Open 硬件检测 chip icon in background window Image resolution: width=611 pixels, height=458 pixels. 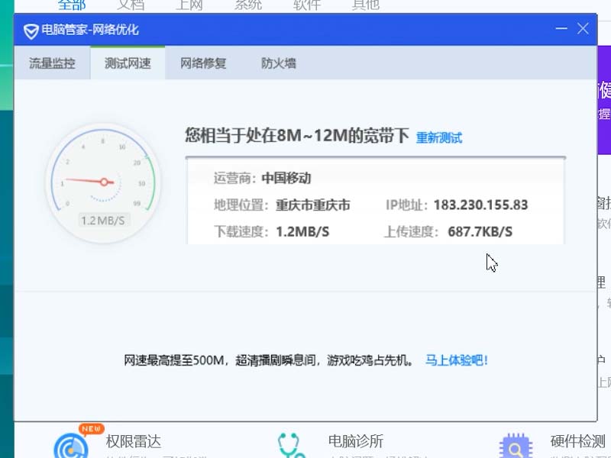coord(516,446)
